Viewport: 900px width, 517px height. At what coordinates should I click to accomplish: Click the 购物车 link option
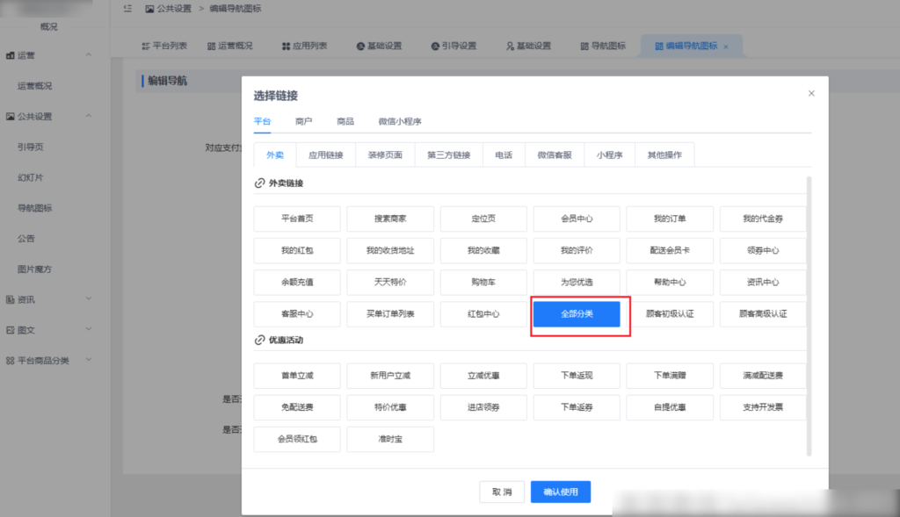[483, 282]
